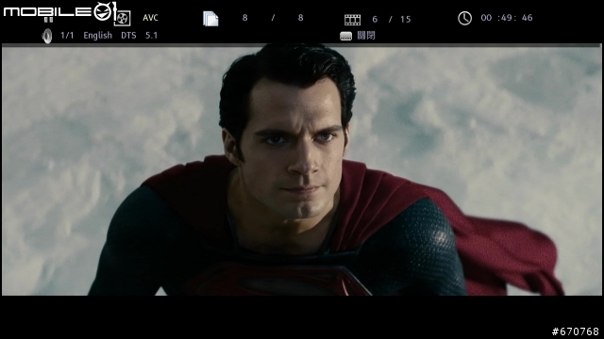Click the file count pages icon
This screenshot has width=604, height=339.
[210, 19]
